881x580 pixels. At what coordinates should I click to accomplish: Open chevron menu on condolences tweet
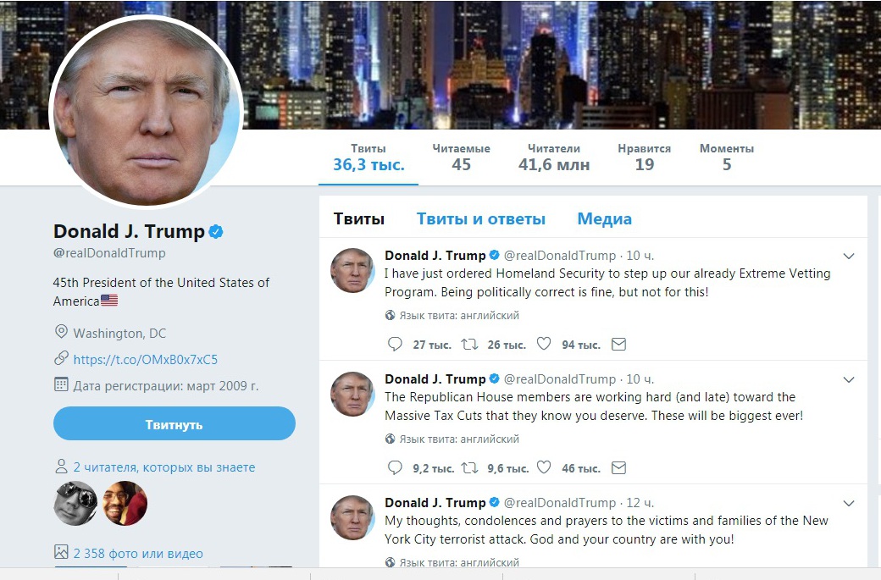coord(849,503)
